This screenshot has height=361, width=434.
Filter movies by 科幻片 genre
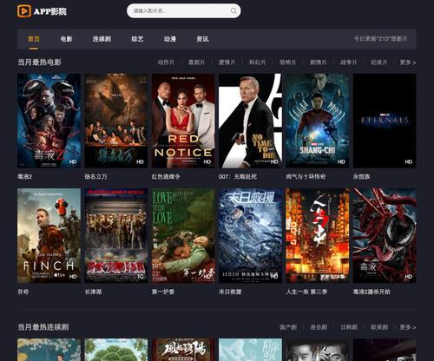257,62
